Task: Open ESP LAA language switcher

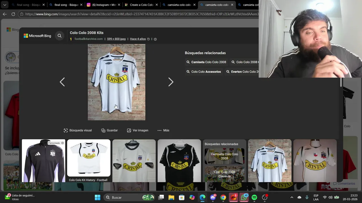Action: 316,197
